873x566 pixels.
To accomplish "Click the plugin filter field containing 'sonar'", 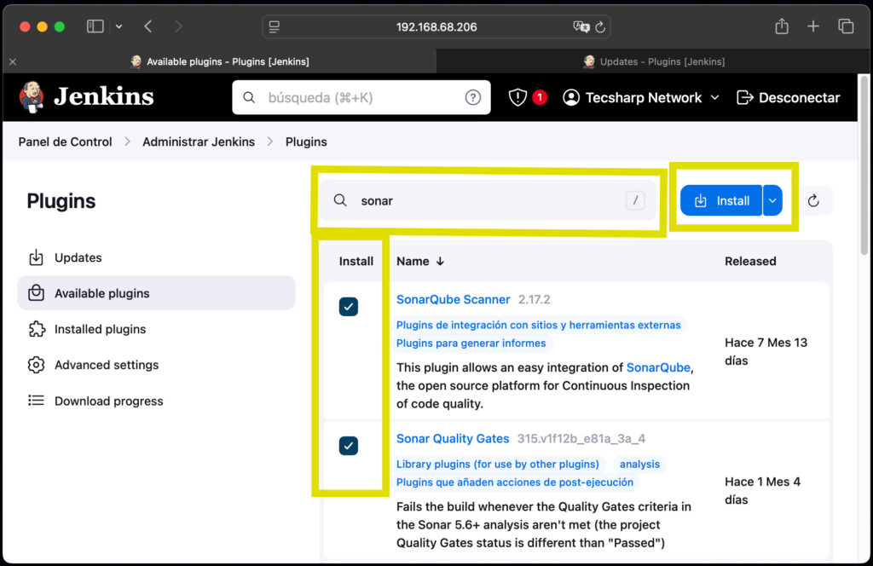I will (x=488, y=200).
